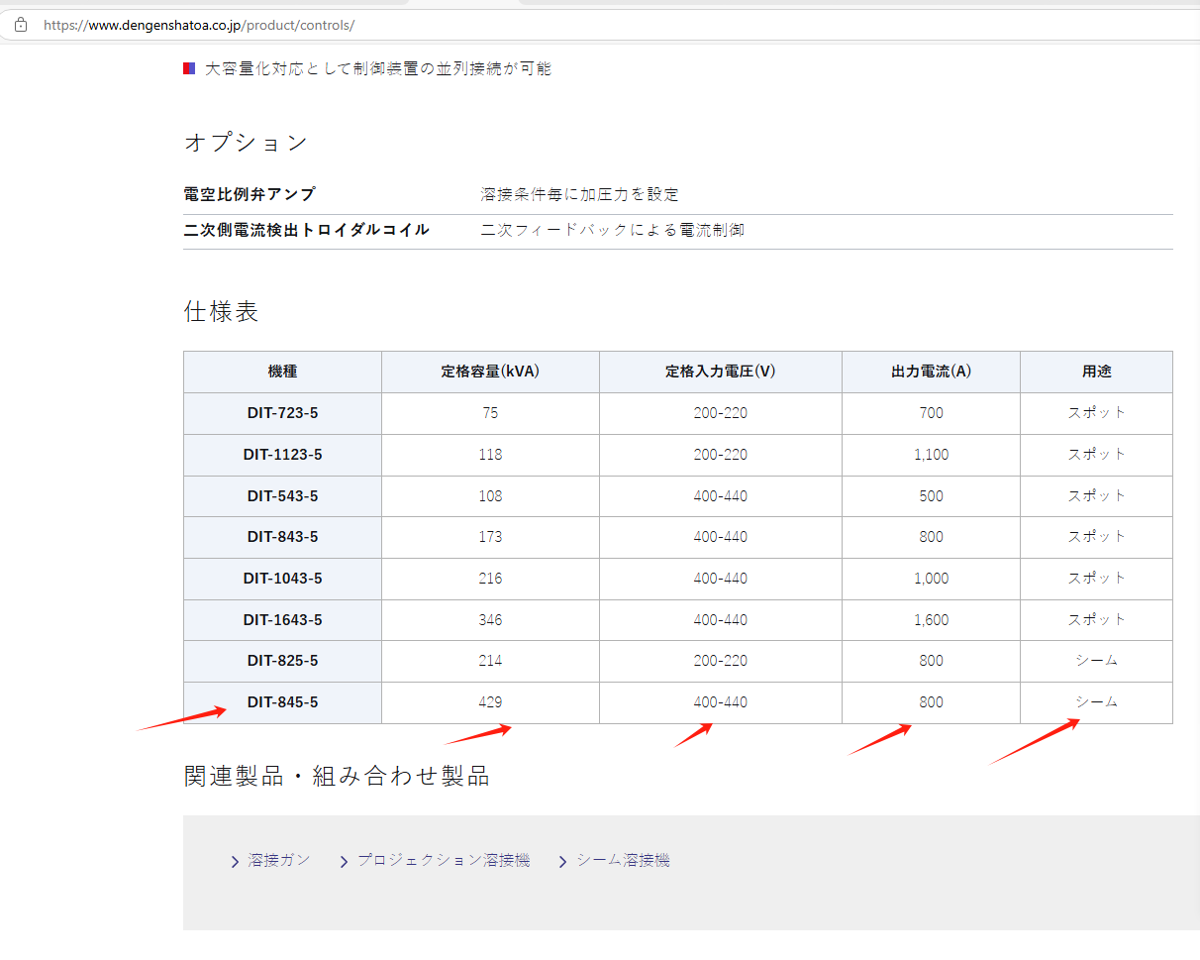This screenshot has height=960, width=1200.
Task: Expand the 溶接ガン chevron
Action: click(x=235, y=860)
